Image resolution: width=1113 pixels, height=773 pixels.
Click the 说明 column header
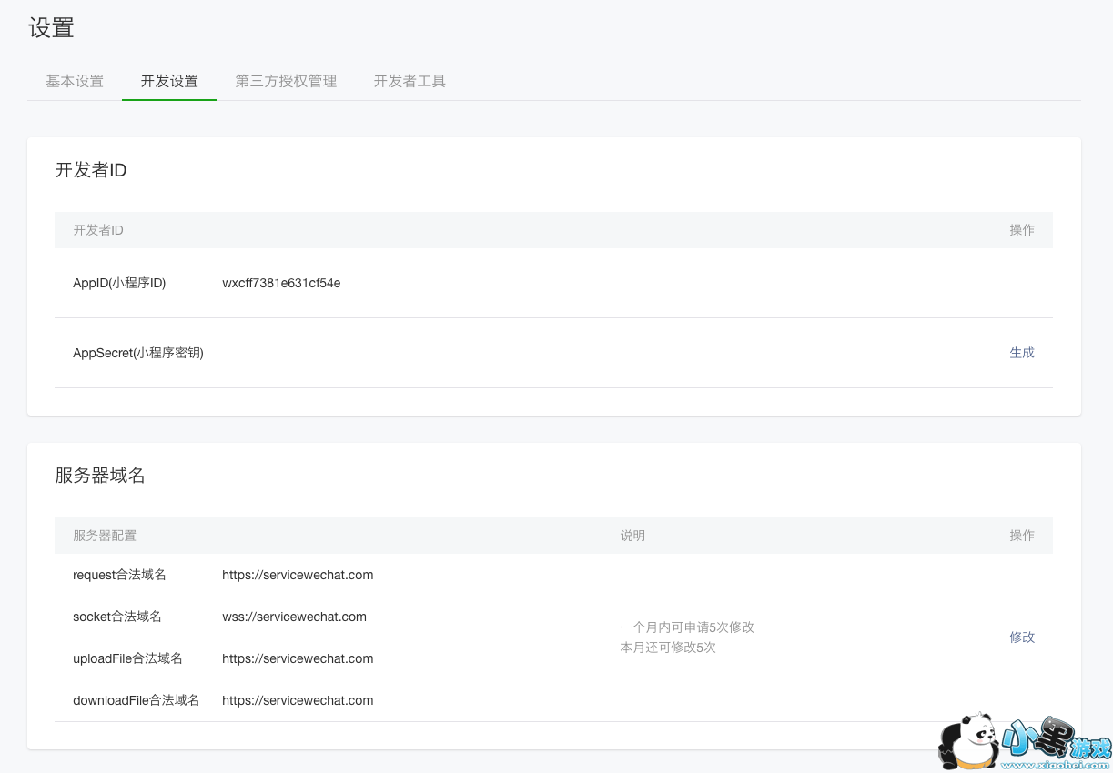tap(632, 536)
